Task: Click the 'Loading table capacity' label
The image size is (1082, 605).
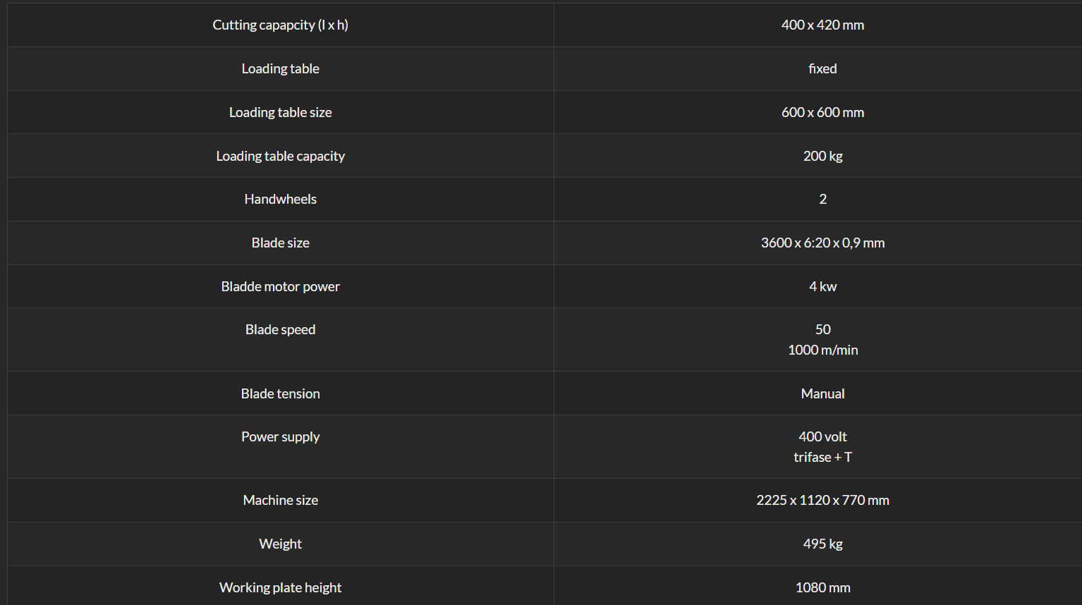Action: tap(281, 157)
